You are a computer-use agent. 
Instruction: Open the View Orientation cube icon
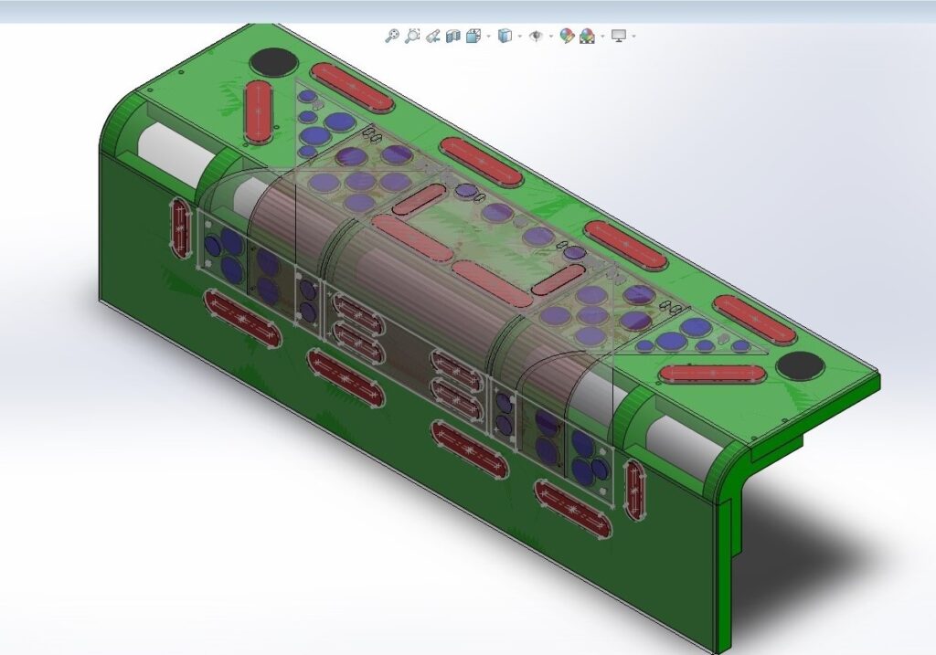pyautogui.click(x=473, y=36)
